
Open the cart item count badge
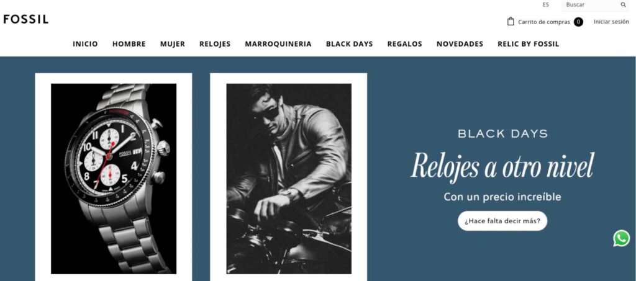click(x=578, y=22)
